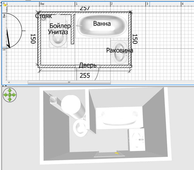Select the small riser box in 3D view
Viewport: 194px width, 170px height.
(53, 100)
